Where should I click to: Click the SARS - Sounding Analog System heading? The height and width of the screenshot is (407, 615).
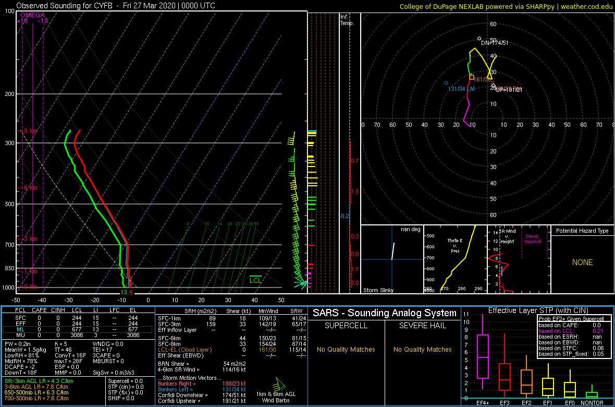385,313
